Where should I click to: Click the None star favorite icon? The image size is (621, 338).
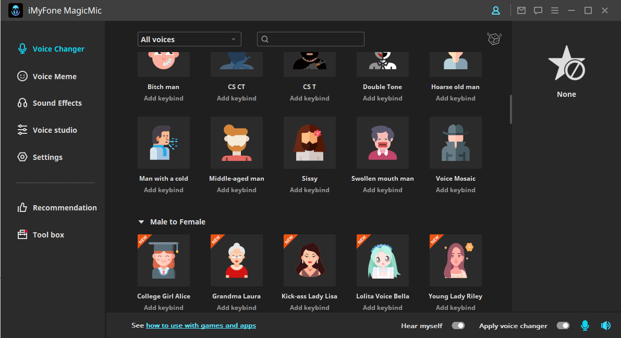coord(566,64)
